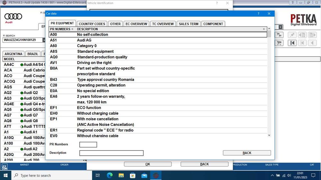Screen dimensions: 321x180
Task: Select row B43 Type approval country Romania
Action: [158, 79]
